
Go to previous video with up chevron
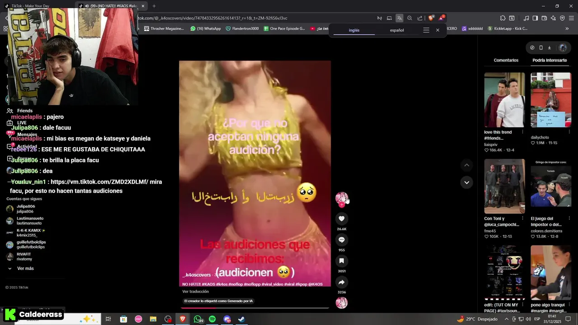tap(466, 165)
